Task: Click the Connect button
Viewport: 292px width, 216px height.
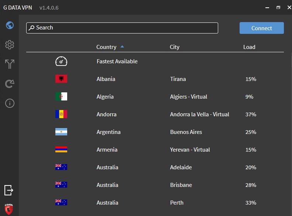Action: (262, 28)
